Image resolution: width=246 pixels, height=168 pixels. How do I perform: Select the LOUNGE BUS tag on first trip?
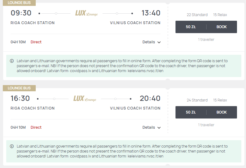19,3
